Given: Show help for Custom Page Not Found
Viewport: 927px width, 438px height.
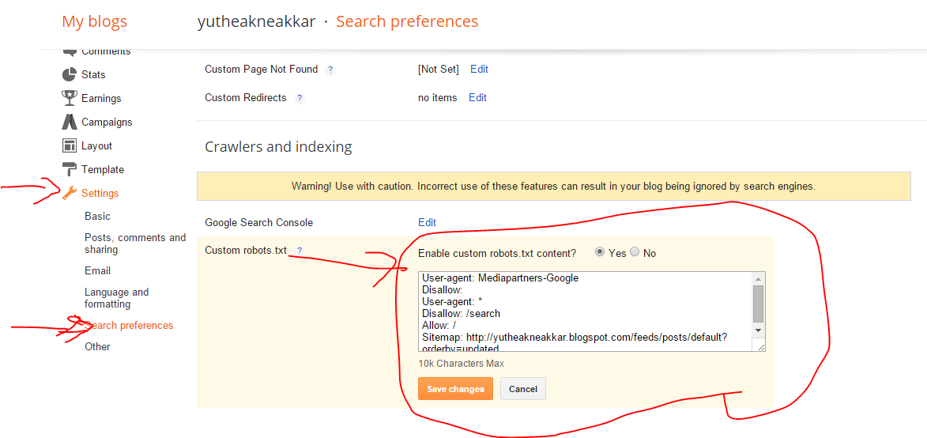Looking at the screenshot, I should pos(330,69).
